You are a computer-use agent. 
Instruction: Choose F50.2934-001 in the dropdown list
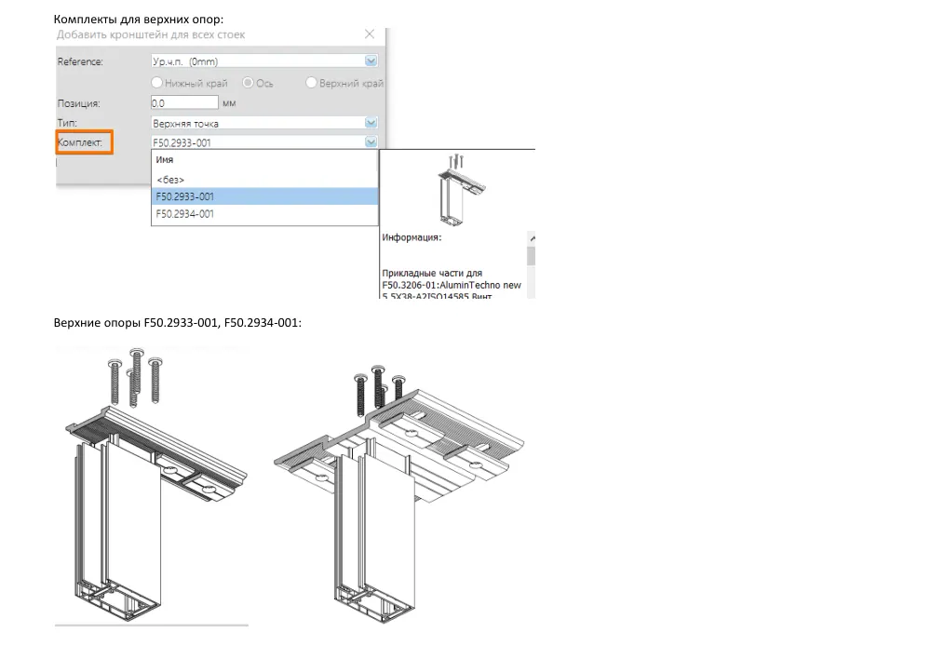264,214
